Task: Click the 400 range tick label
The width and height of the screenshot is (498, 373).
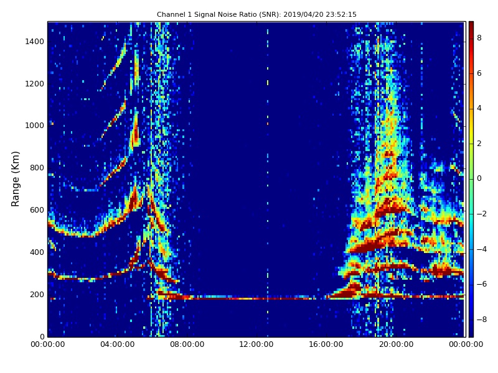Action: (37, 252)
